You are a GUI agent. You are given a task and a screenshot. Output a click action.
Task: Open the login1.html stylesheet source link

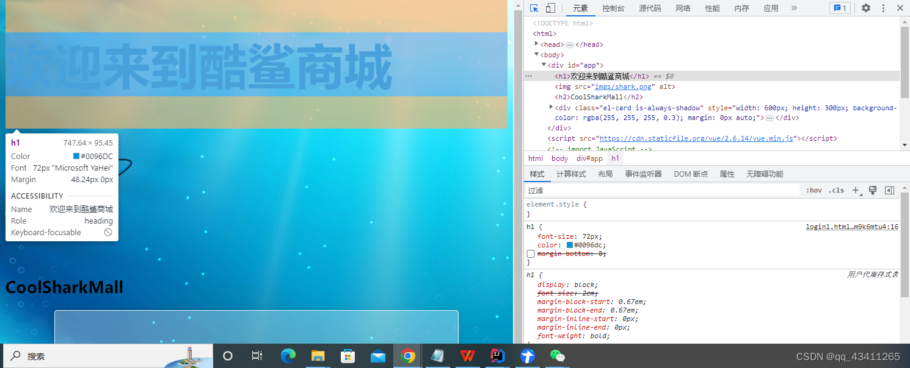852,227
